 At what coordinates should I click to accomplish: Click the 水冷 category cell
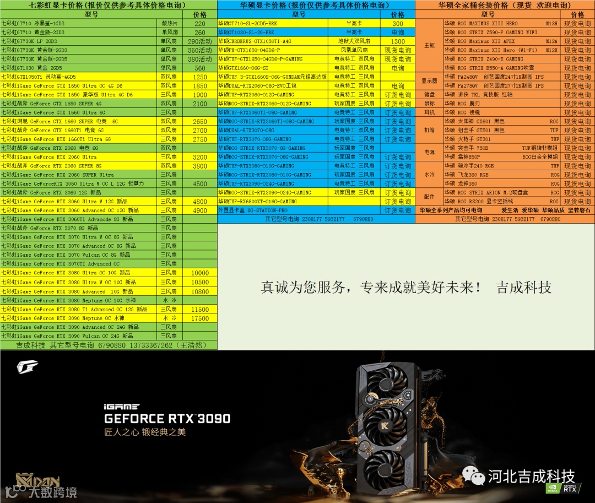(430, 175)
